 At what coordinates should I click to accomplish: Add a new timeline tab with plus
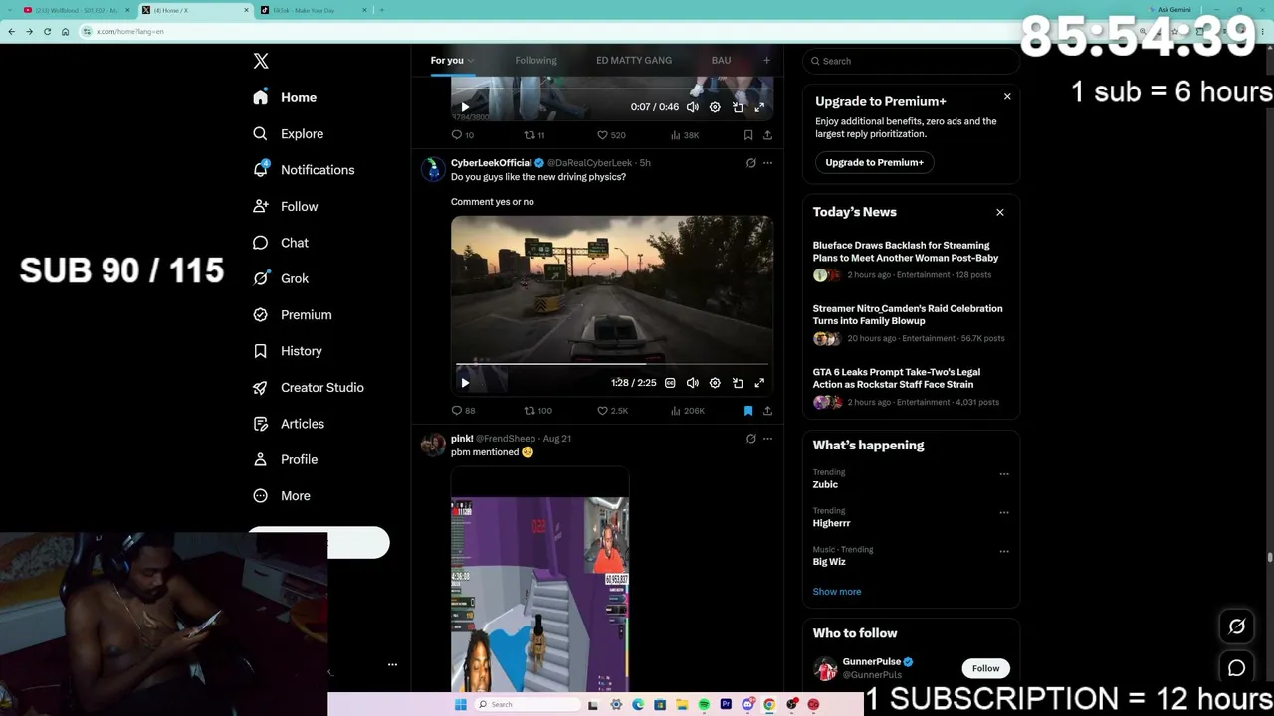(766, 61)
